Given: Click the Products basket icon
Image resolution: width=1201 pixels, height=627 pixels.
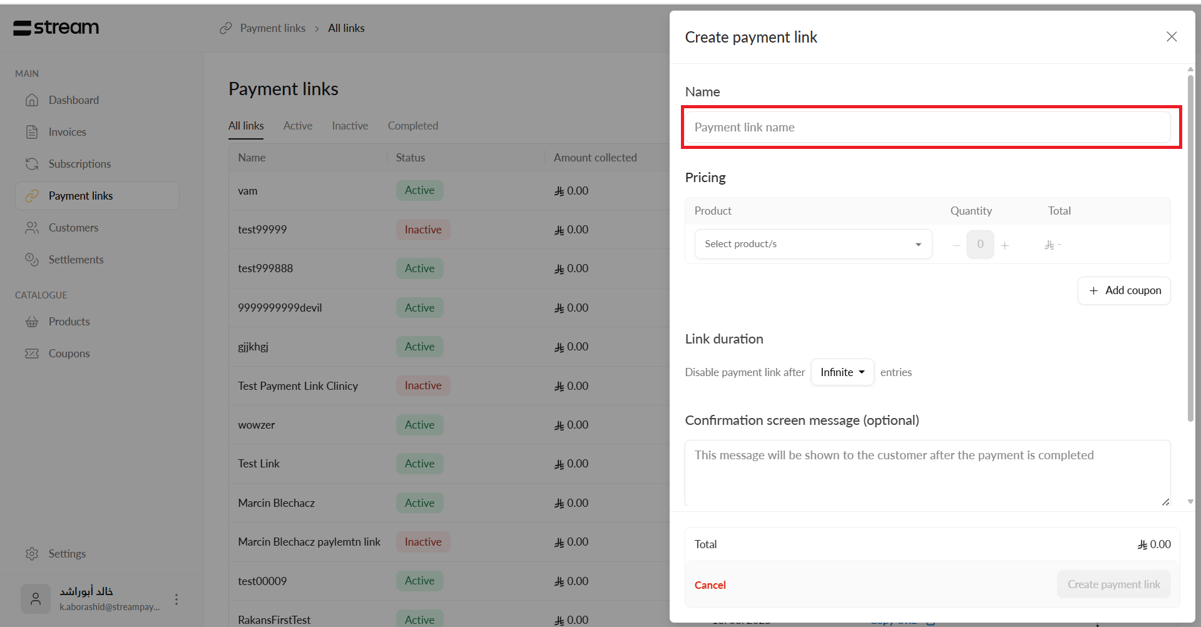Looking at the screenshot, I should click(32, 322).
